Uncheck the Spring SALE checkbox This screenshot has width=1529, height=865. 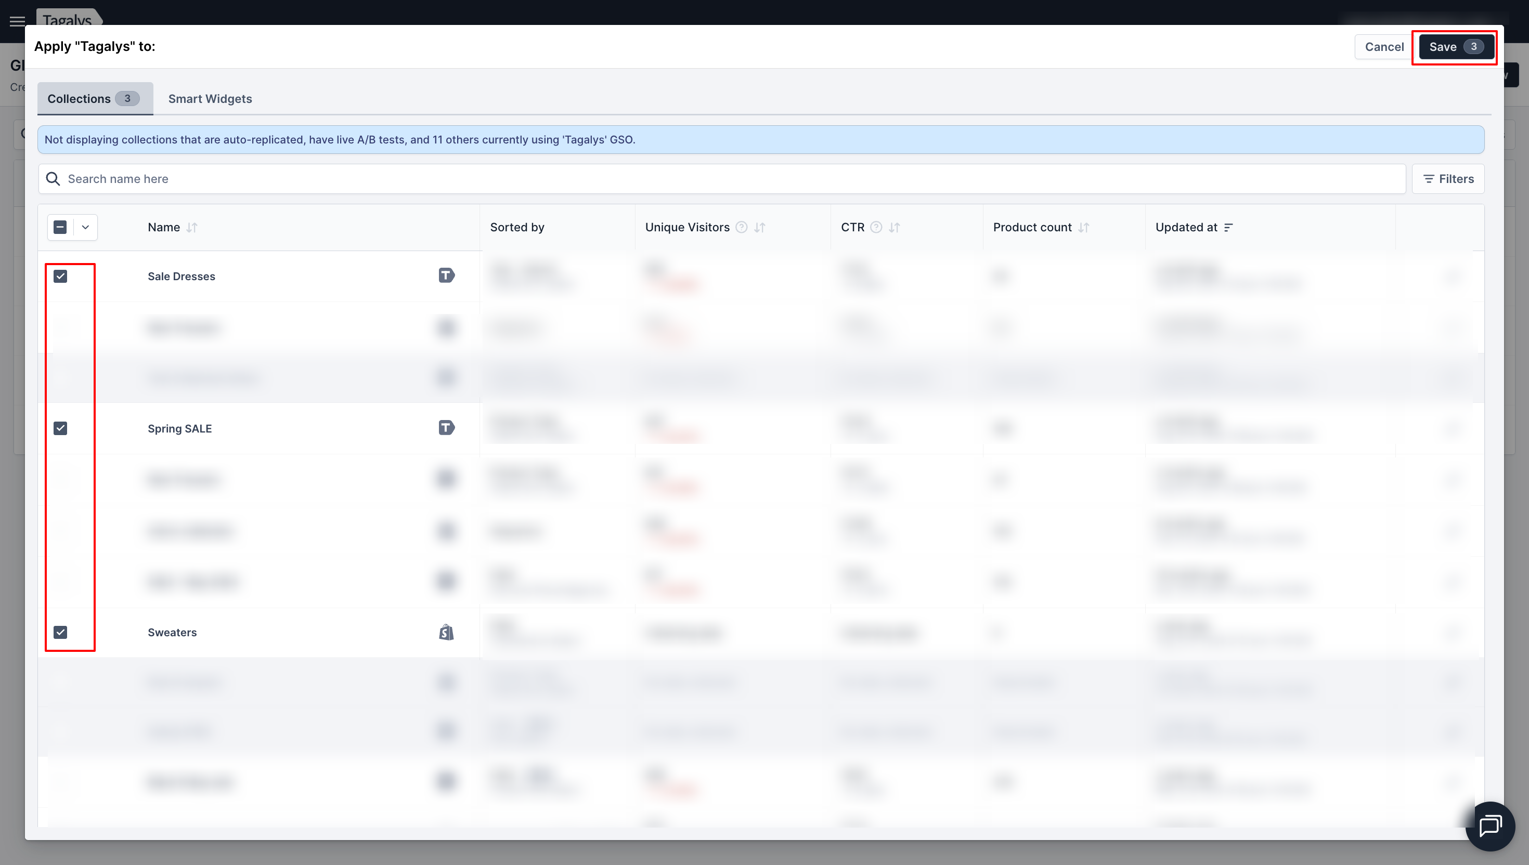[61, 428]
